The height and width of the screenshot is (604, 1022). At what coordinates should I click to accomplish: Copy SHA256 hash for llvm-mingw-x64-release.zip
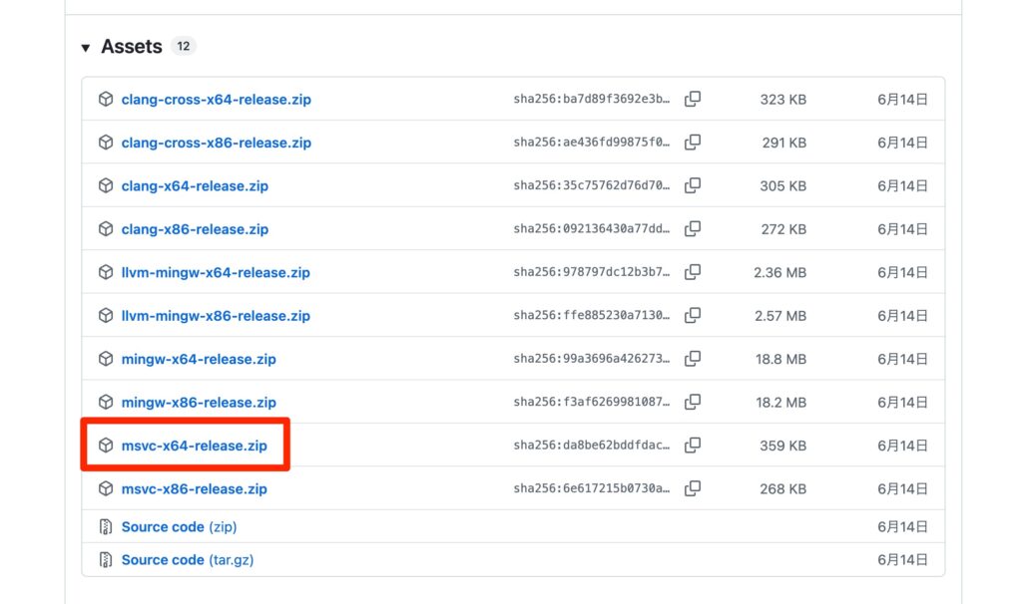pyautogui.click(x=693, y=272)
